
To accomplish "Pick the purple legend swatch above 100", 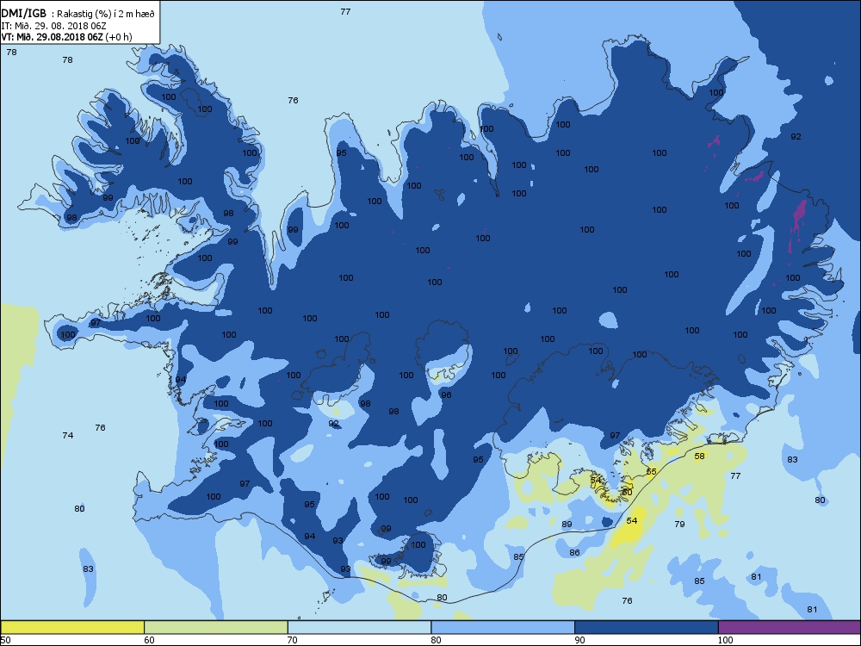I will [x=789, y=627].
